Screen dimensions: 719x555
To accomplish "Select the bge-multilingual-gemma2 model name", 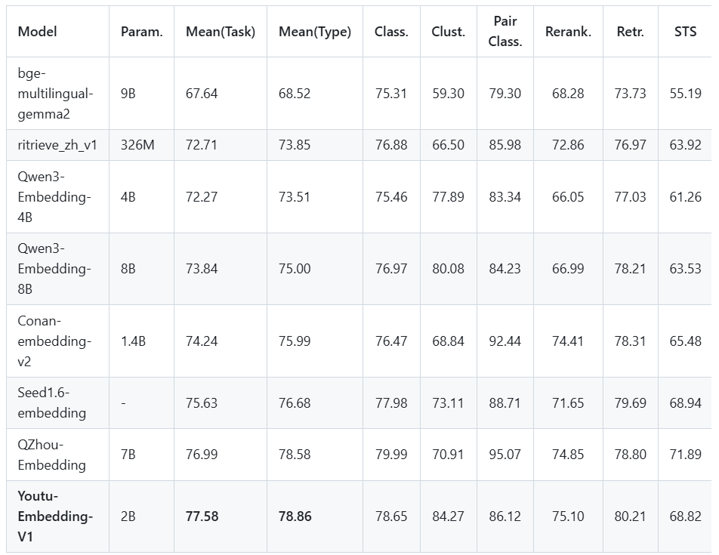I will click(55, 94).
